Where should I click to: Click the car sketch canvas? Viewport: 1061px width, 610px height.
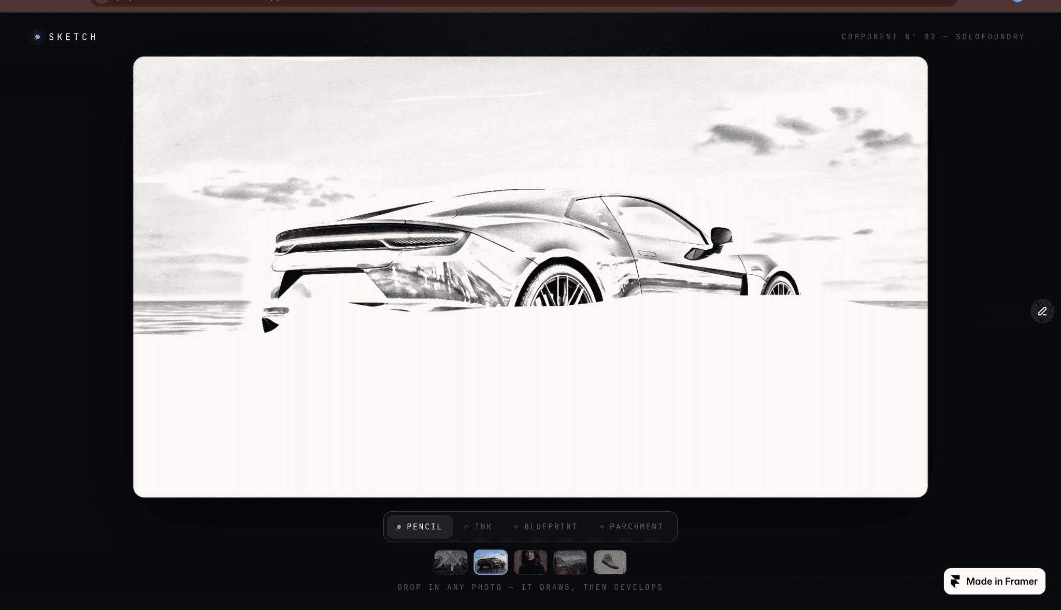coord(530,277)
